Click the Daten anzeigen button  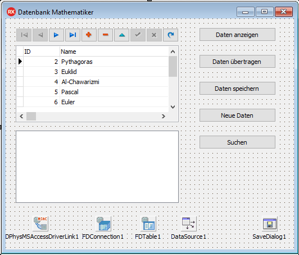pos(237,35)
